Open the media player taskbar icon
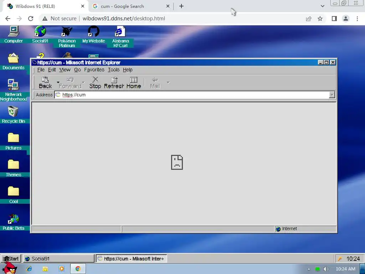 coord(62,269)
